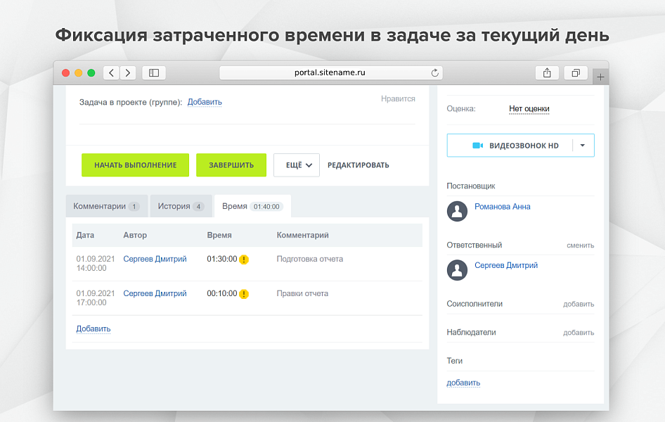Click the reload icon in address bar
Screen dimensions: 665x422
click(434, 72)
